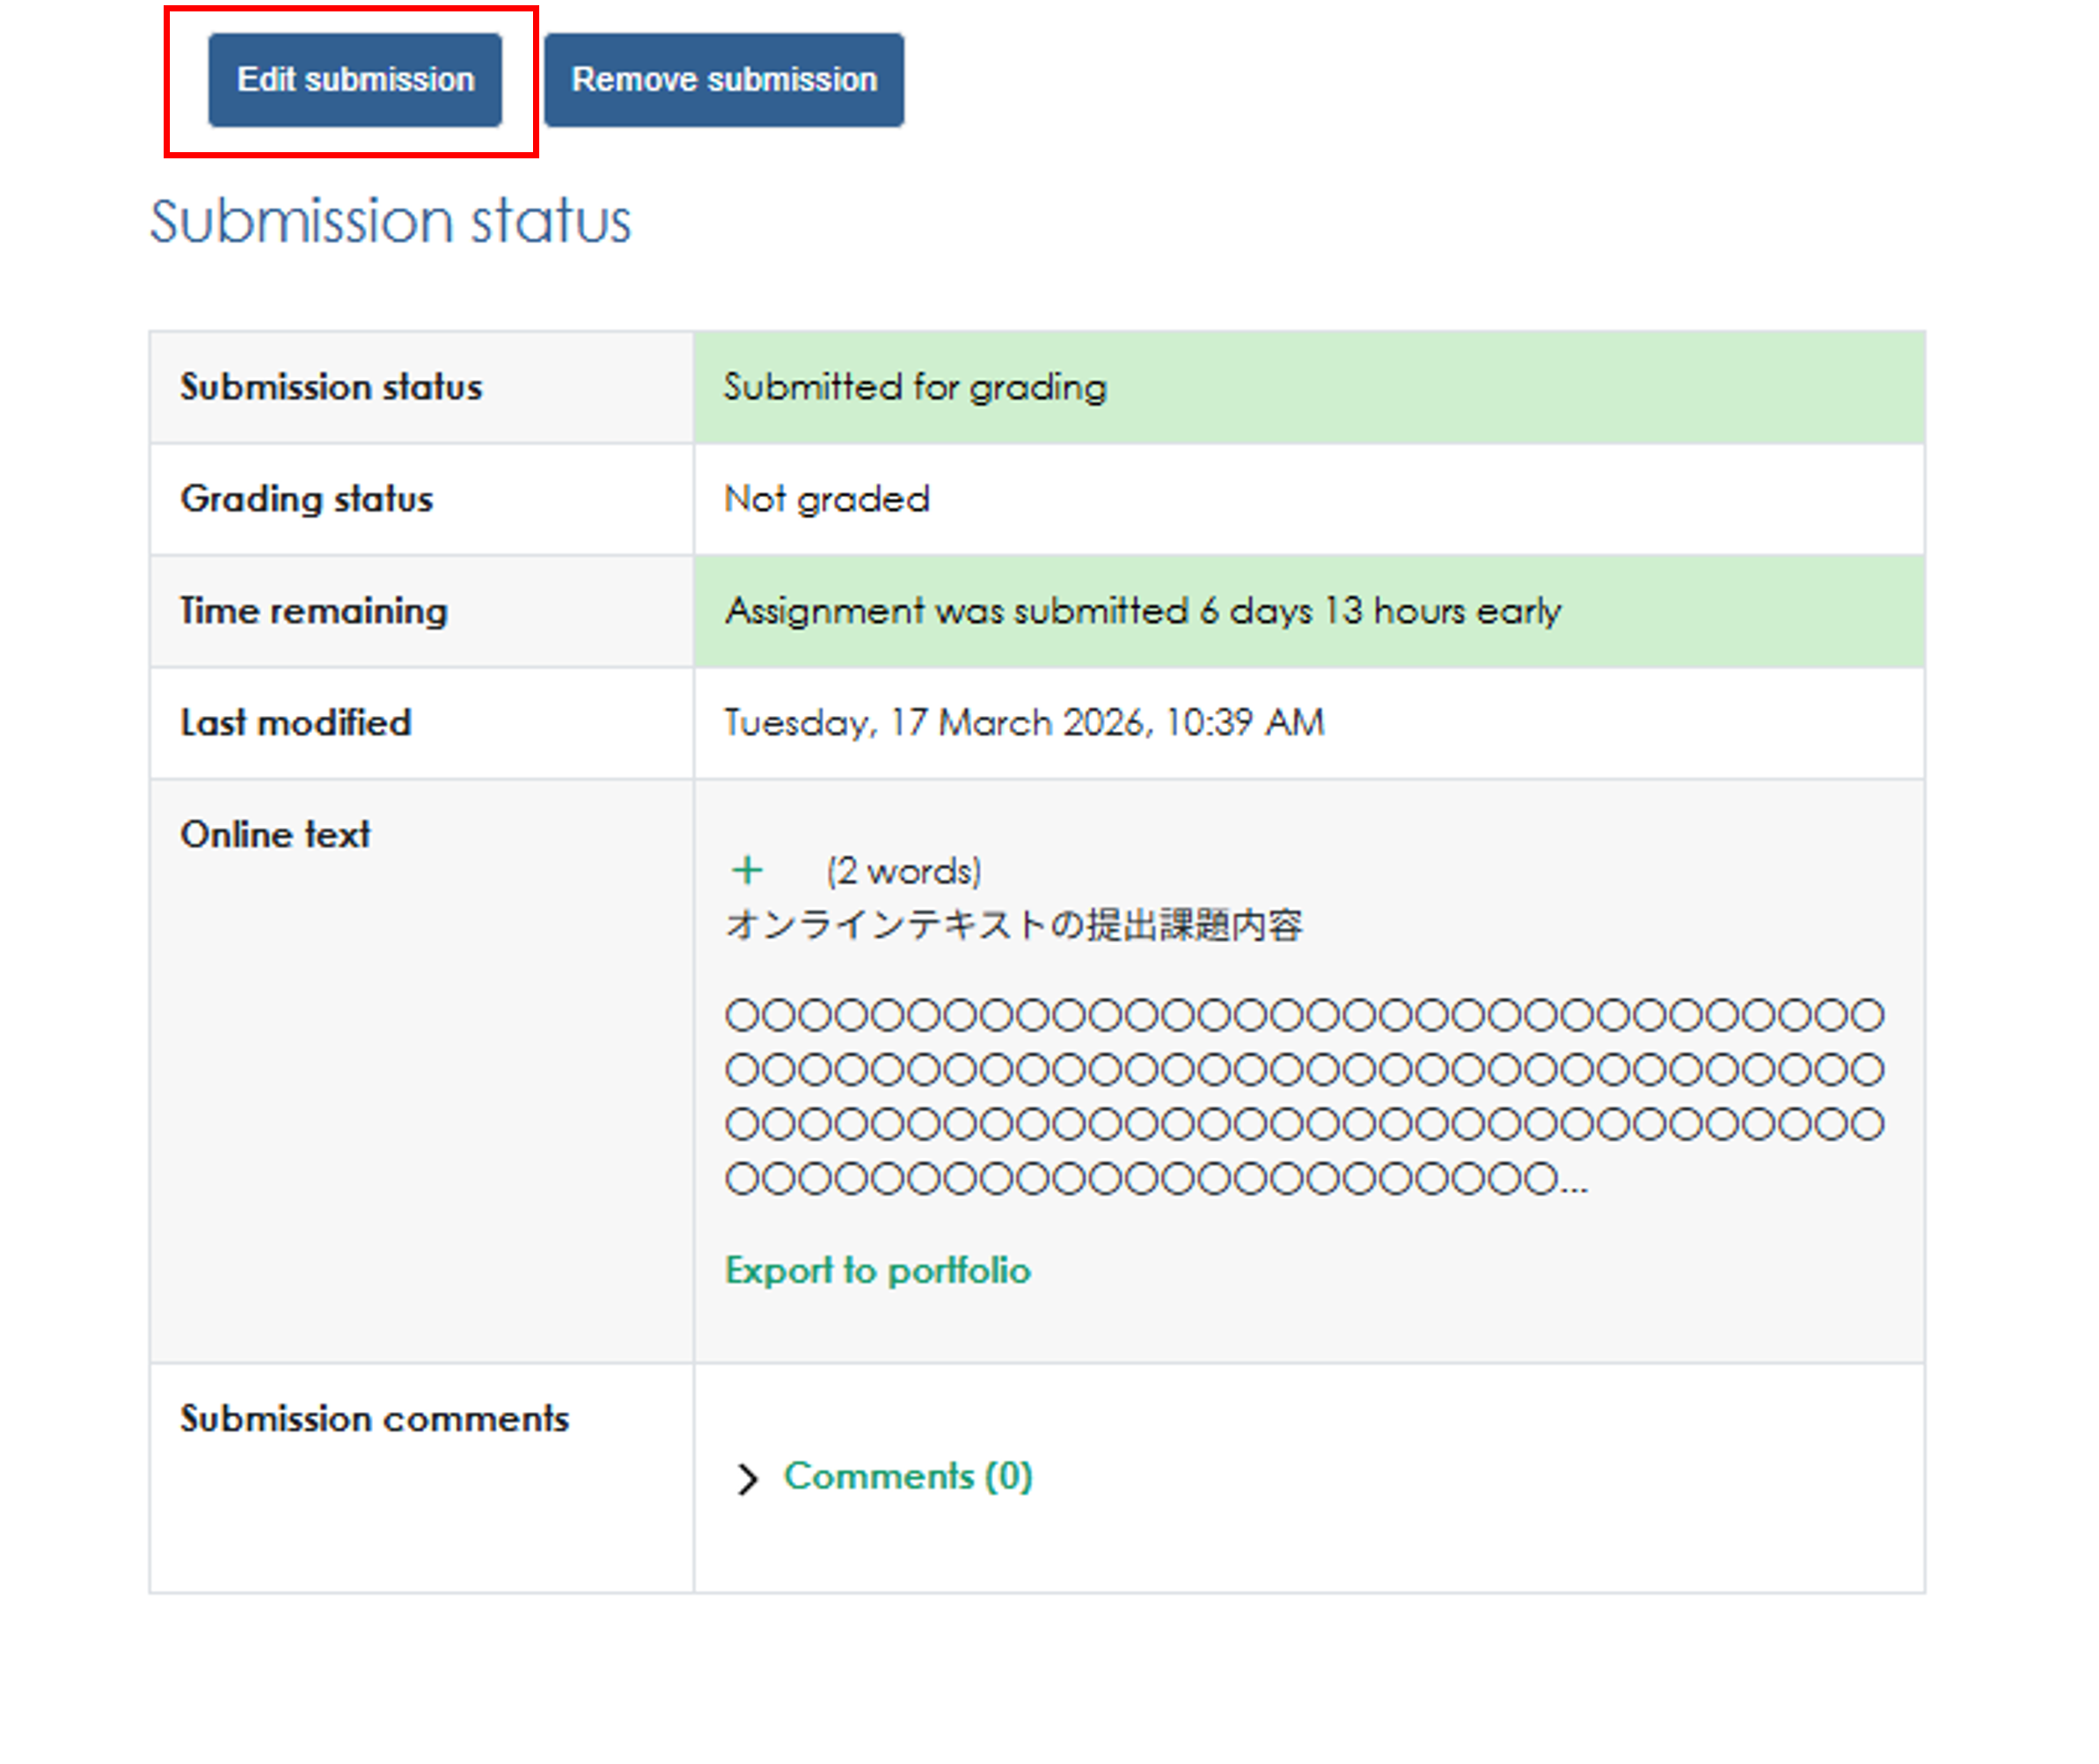Click the Not graded status value
This screenshot has width=2099, height=1764.
click(826, 499)
